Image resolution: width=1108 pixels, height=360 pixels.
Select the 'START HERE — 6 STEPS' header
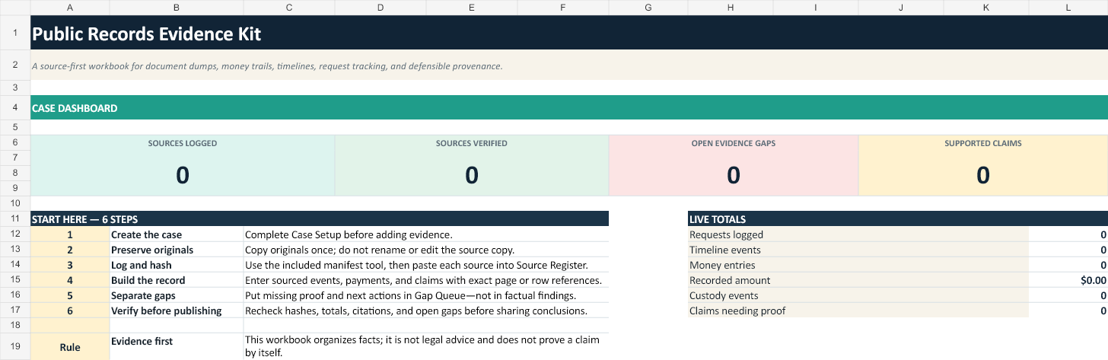click(x=320, y=218)
